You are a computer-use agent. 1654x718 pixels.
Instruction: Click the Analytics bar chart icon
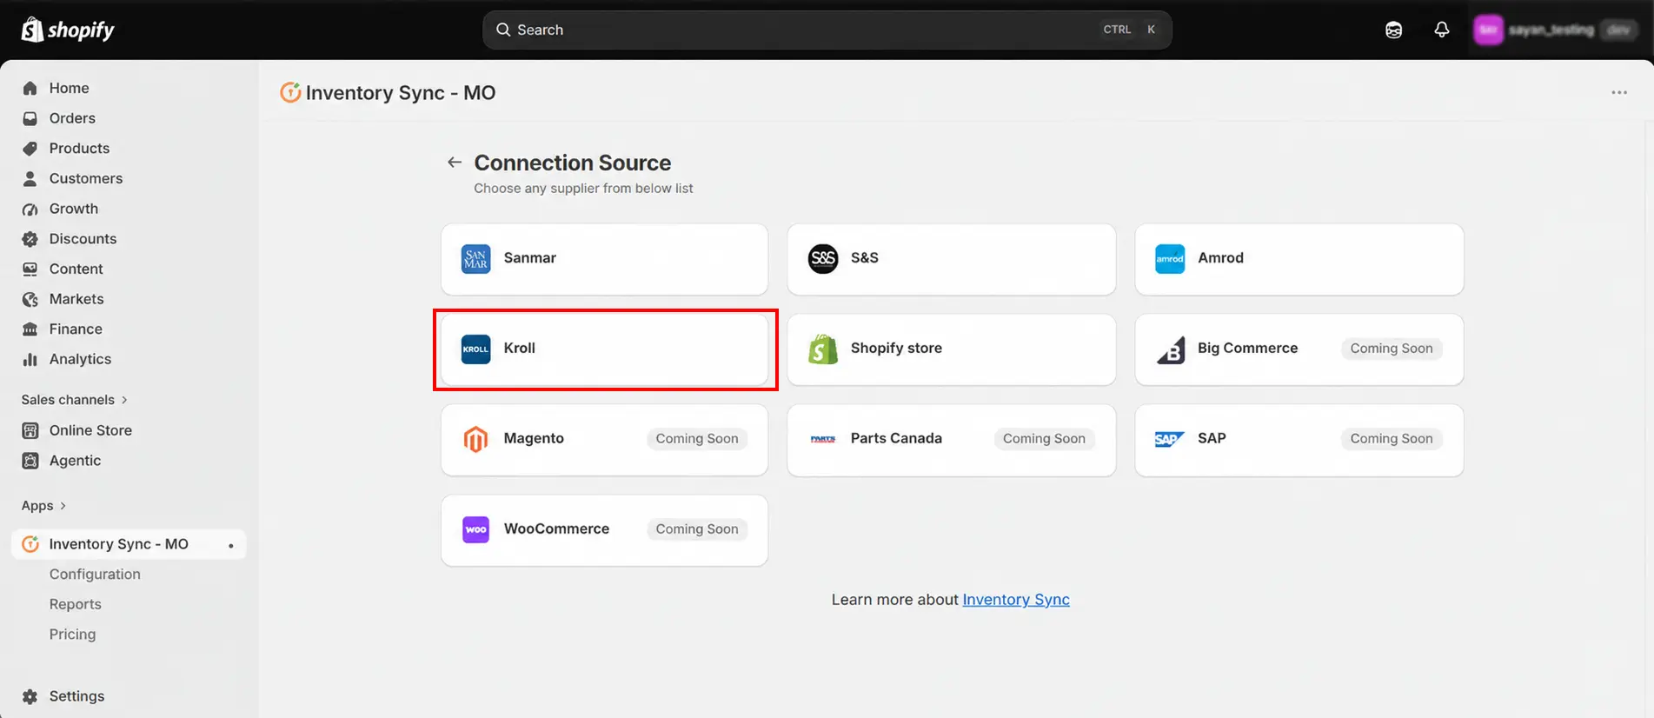click(30, 359)
